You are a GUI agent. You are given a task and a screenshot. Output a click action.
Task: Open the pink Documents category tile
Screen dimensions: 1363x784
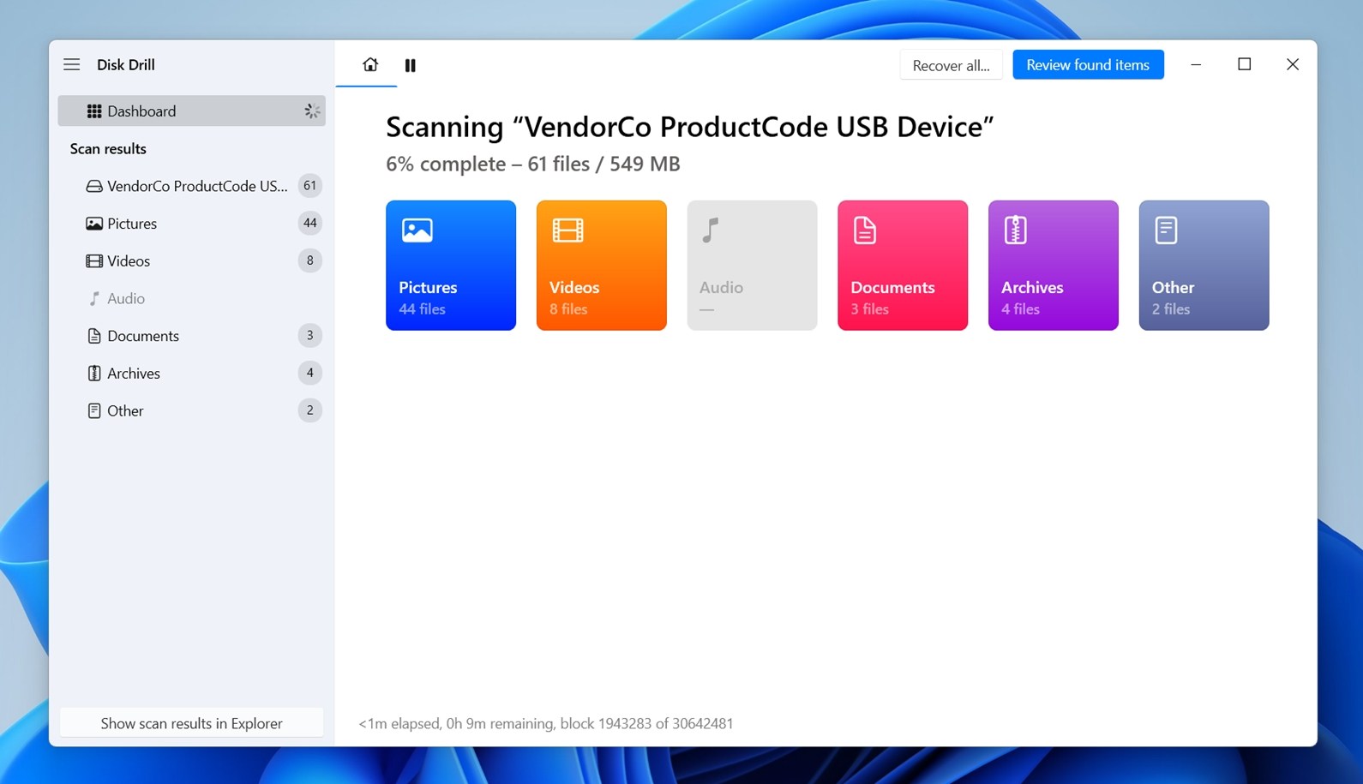902,266
